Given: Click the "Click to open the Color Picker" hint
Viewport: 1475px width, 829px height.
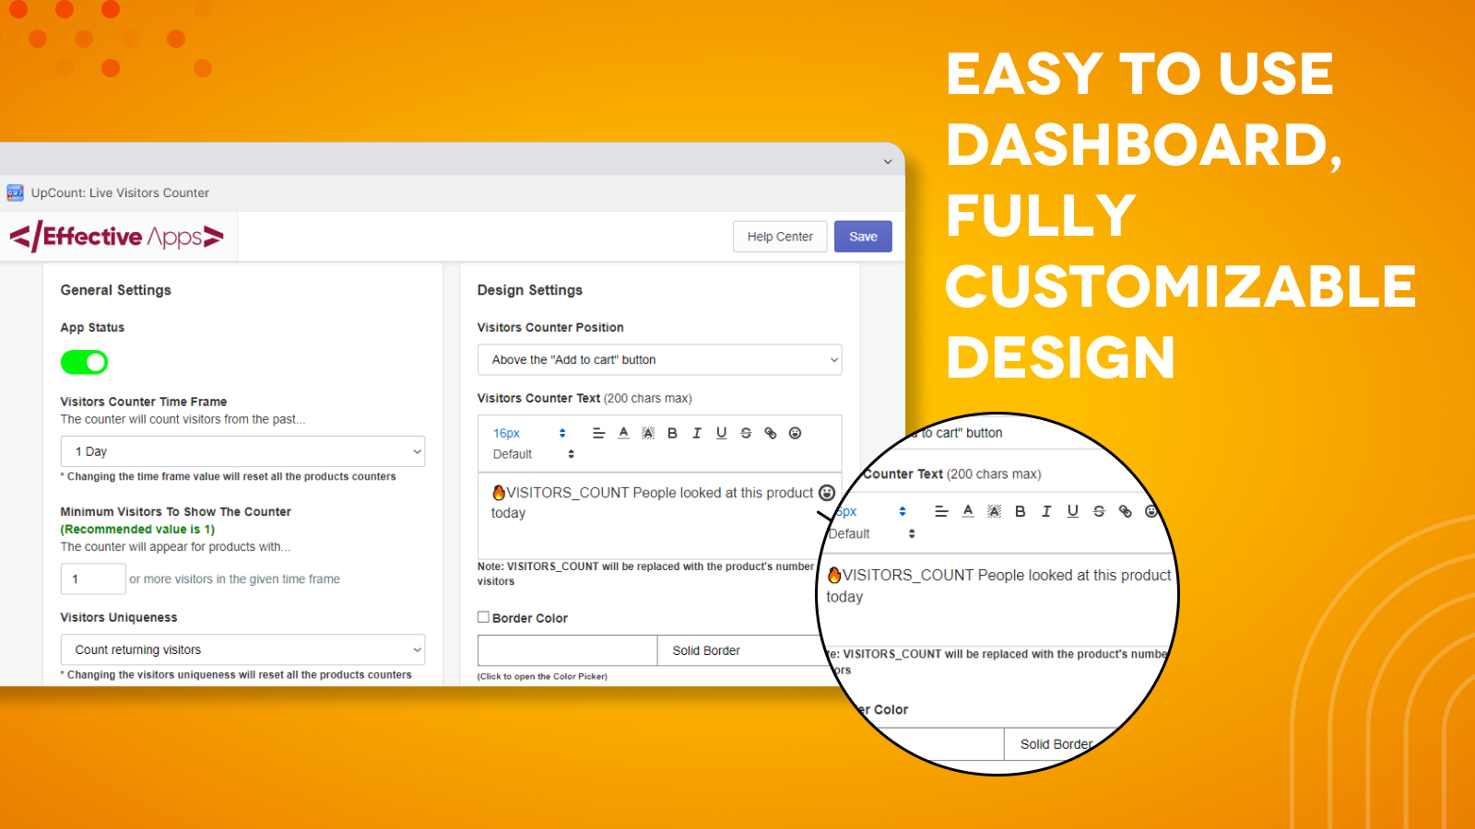Looking at the screenshot, I should [542, 676].
